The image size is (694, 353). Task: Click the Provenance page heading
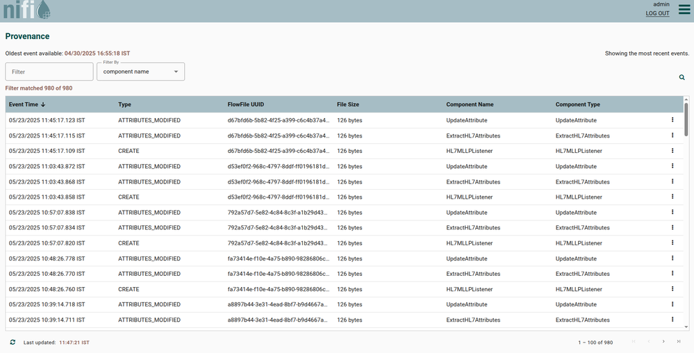coord(28,36)
